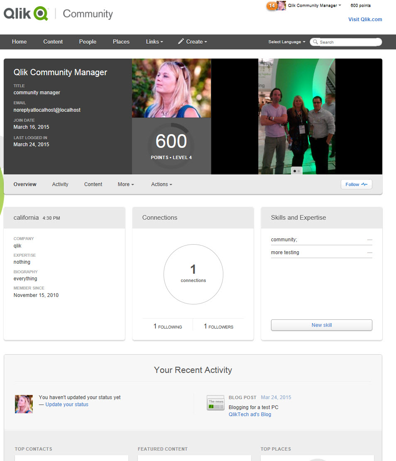Viewport: 396px width, 461px height.
Task: Click the noreplyatlocalhost@localhost email
Action: (x=47, y=110)
